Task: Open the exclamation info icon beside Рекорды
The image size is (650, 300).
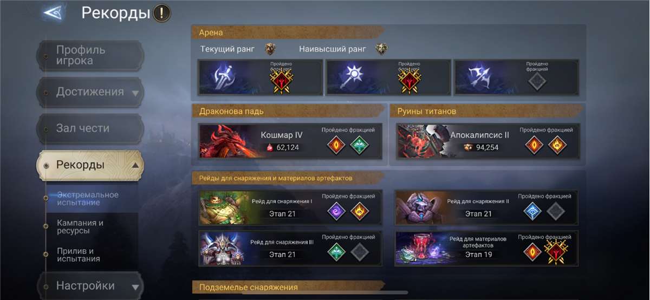Action: [x=161, y=12]
